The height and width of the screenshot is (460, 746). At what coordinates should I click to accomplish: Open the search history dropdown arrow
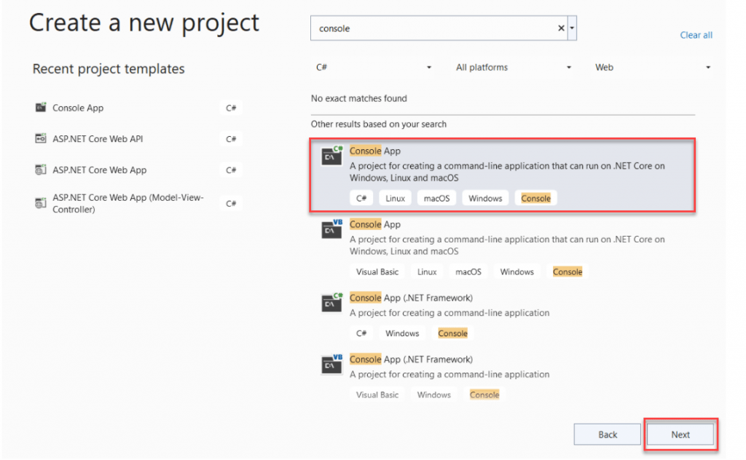click(x=572, y=28)
